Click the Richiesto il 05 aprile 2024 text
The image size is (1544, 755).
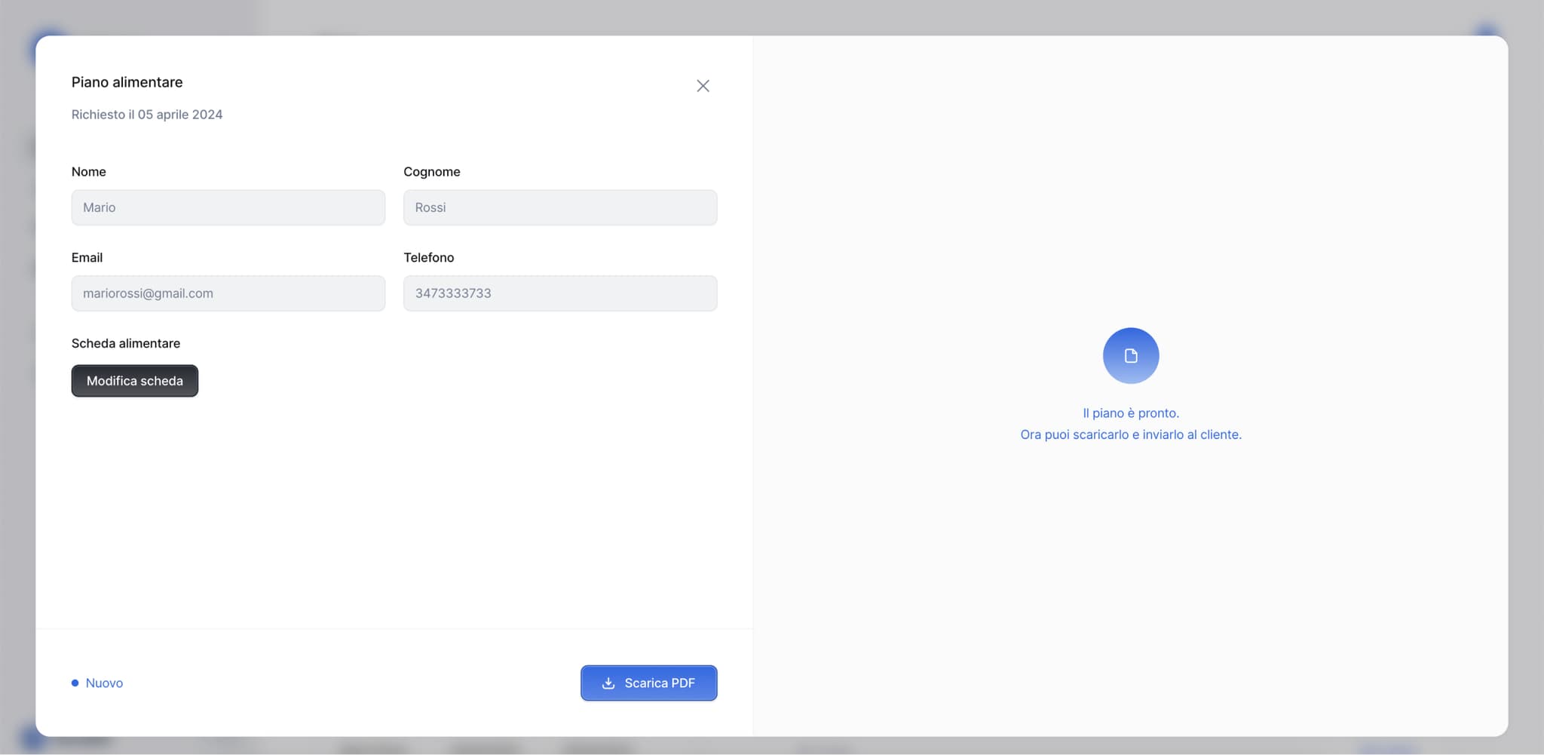(x=147, y=115)
